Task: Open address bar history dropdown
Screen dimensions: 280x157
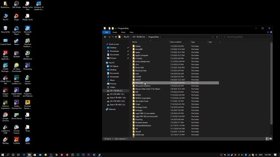Action: click(213, 37)
